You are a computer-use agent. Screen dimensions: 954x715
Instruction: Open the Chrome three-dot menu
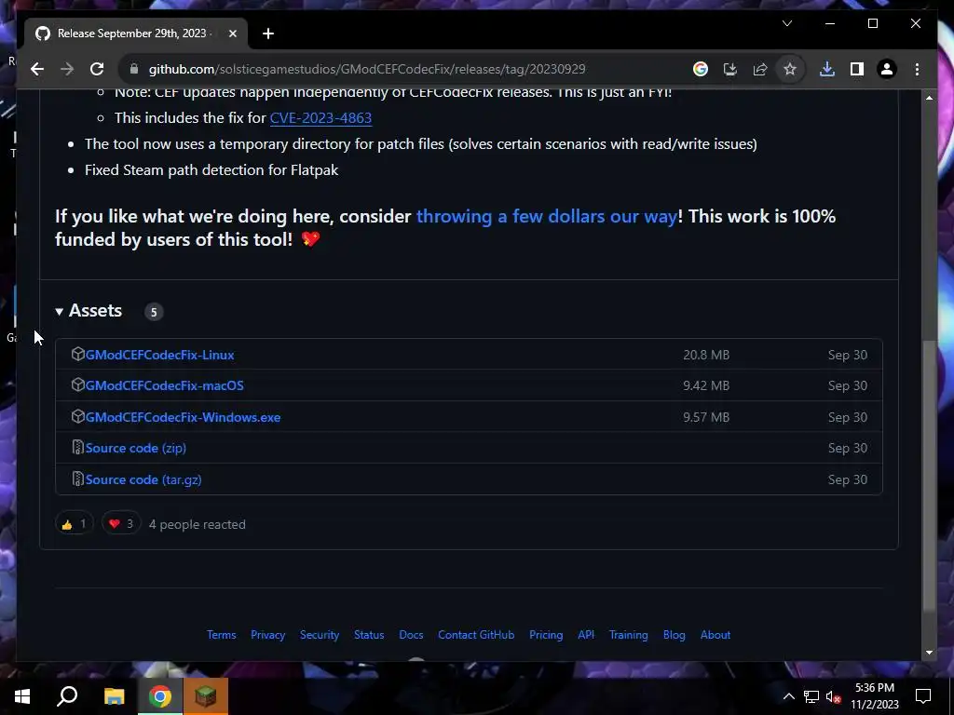[917, 69]
